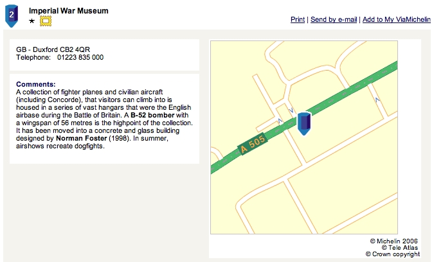The width and height of the screenshot is (434, 262).
Task: Open the Send by e-mail link
Action: 334,20
